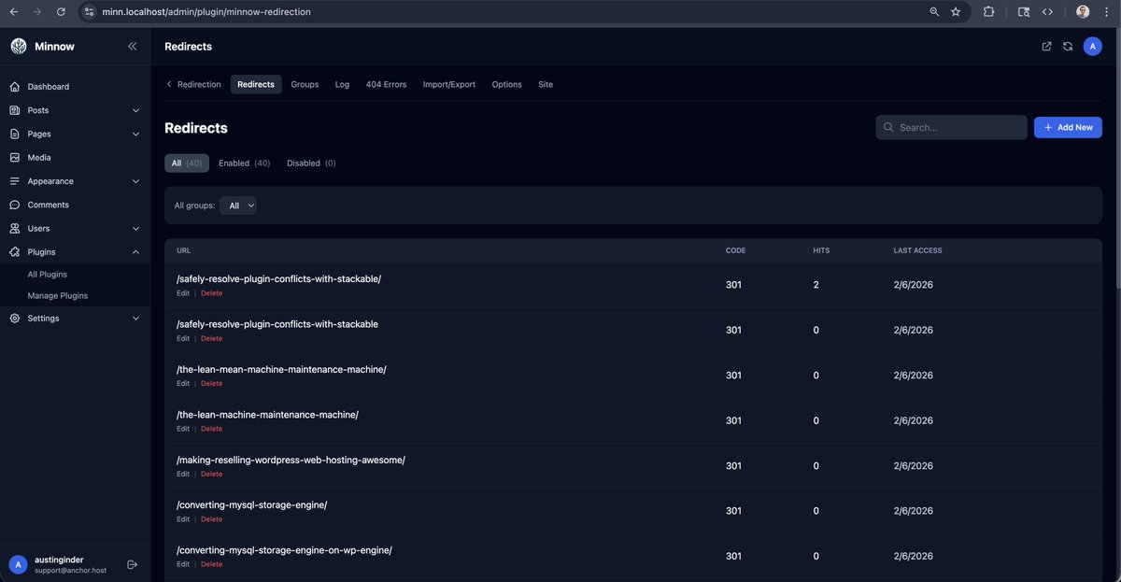Screen dimensions: 1121x582
Task: Open the Site tab
Action: coord(546,84)
